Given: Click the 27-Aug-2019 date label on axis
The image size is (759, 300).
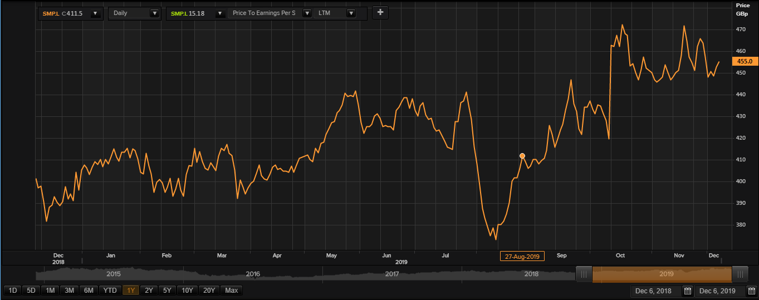Looking at the screenshot, I should coord(522,256).
